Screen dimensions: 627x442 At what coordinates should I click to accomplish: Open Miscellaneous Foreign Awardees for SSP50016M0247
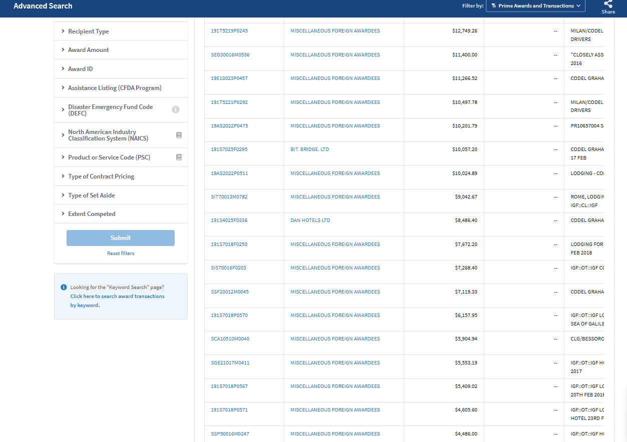click(335, 434)
